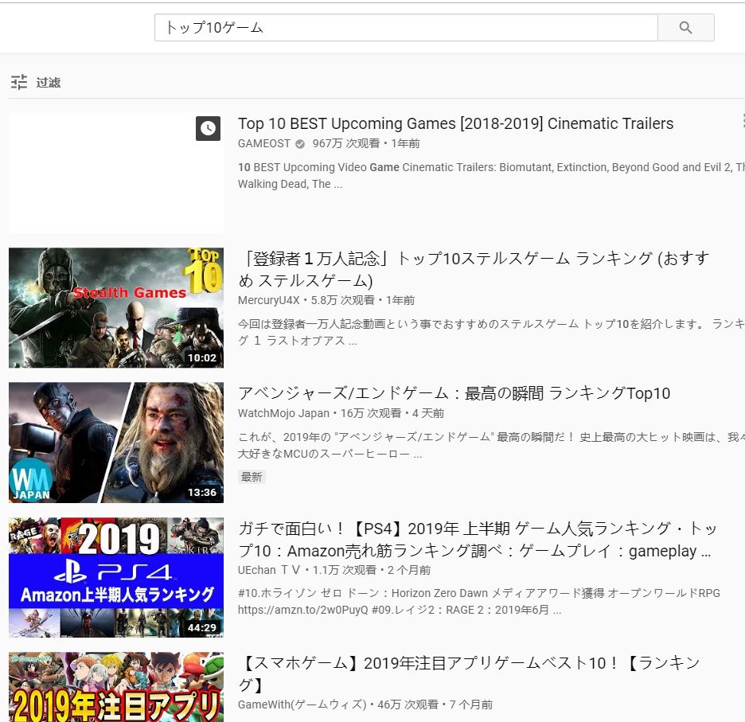Open the PS4 2019年 上半期 ゲーム人気ランキング title
The width and height of the screenshot is (745, 722).
point(478,540)
